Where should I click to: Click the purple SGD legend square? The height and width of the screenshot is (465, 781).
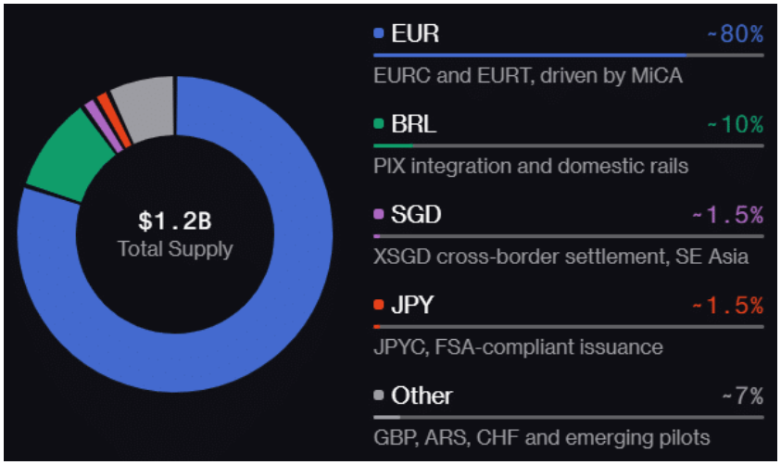tap(378, 215)
